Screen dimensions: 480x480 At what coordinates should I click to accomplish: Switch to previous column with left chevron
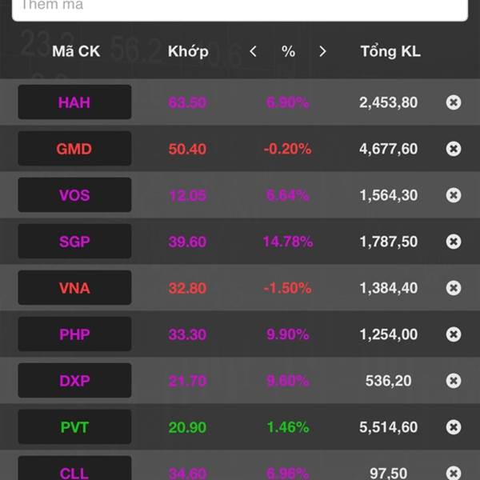[253, 51]
